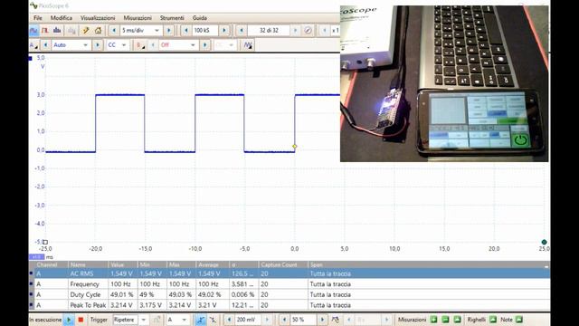This screenshot has height=326, width=579.
Task: Select the Duty Cycle measurement row
Action: [x=289, y=294]
